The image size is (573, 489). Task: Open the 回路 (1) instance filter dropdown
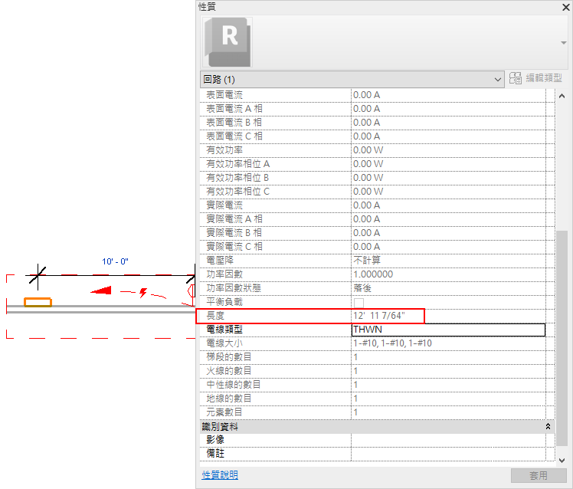point(352,80)
